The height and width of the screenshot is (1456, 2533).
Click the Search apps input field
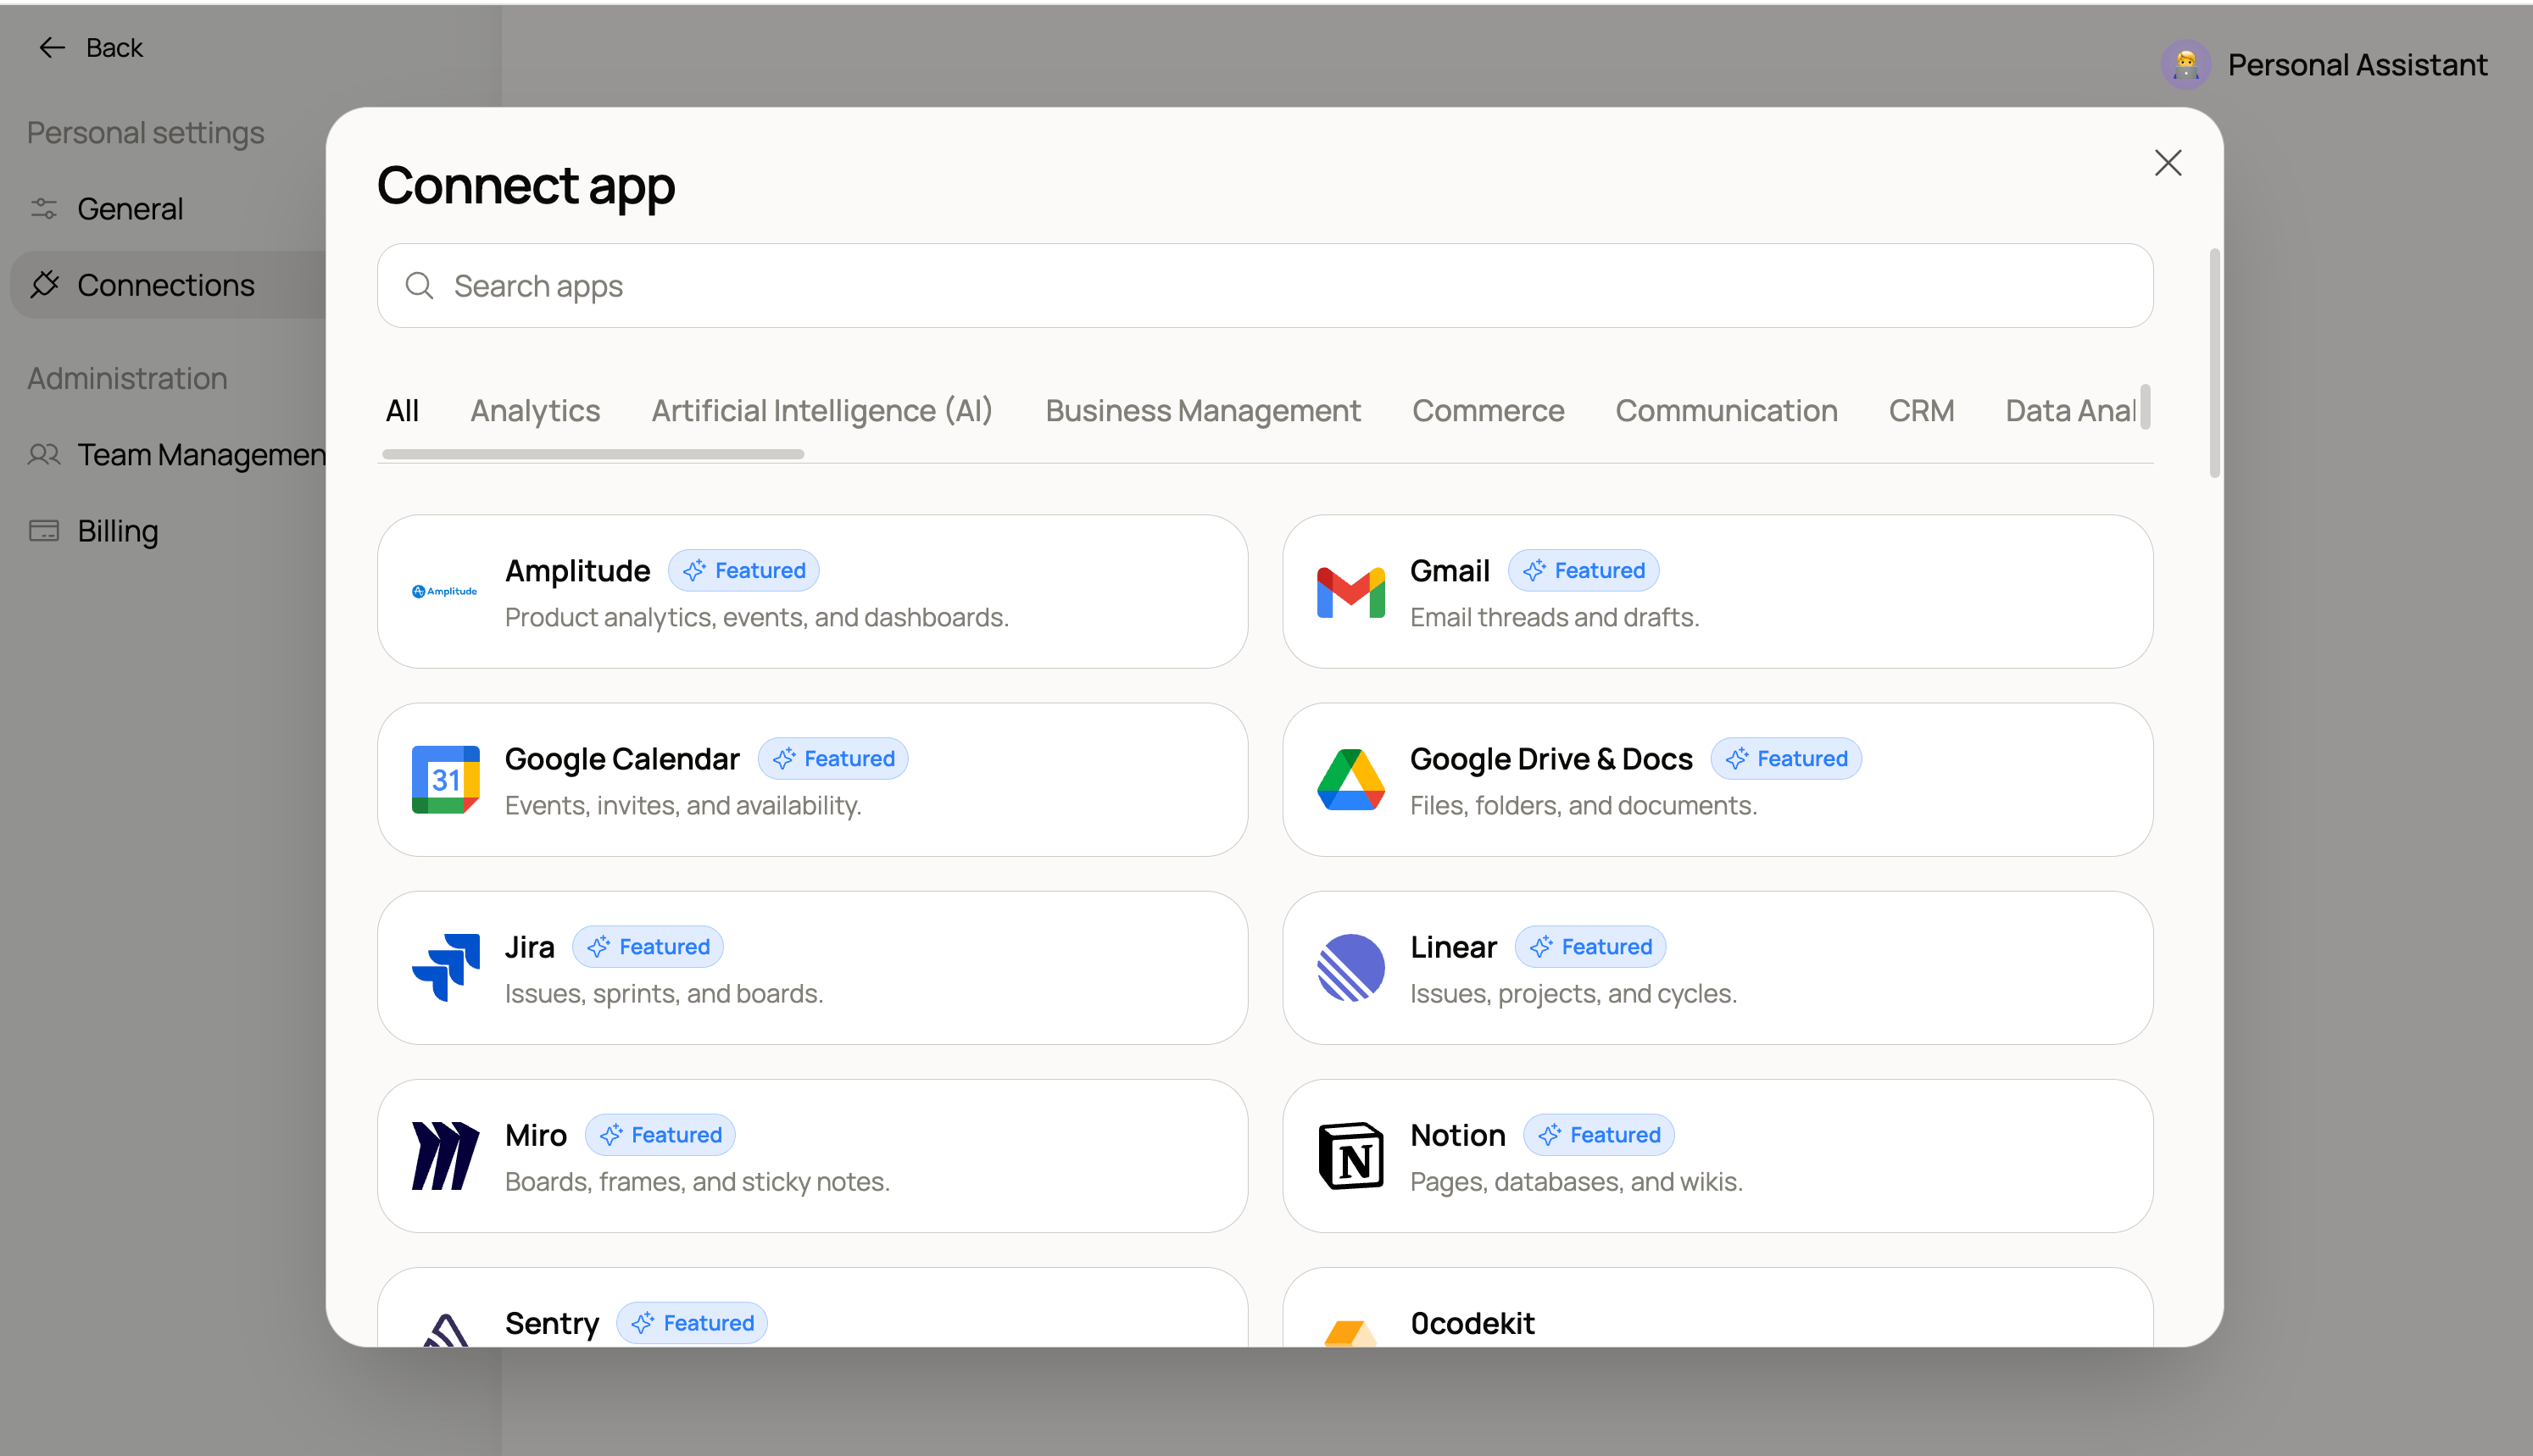(1265, 286)
